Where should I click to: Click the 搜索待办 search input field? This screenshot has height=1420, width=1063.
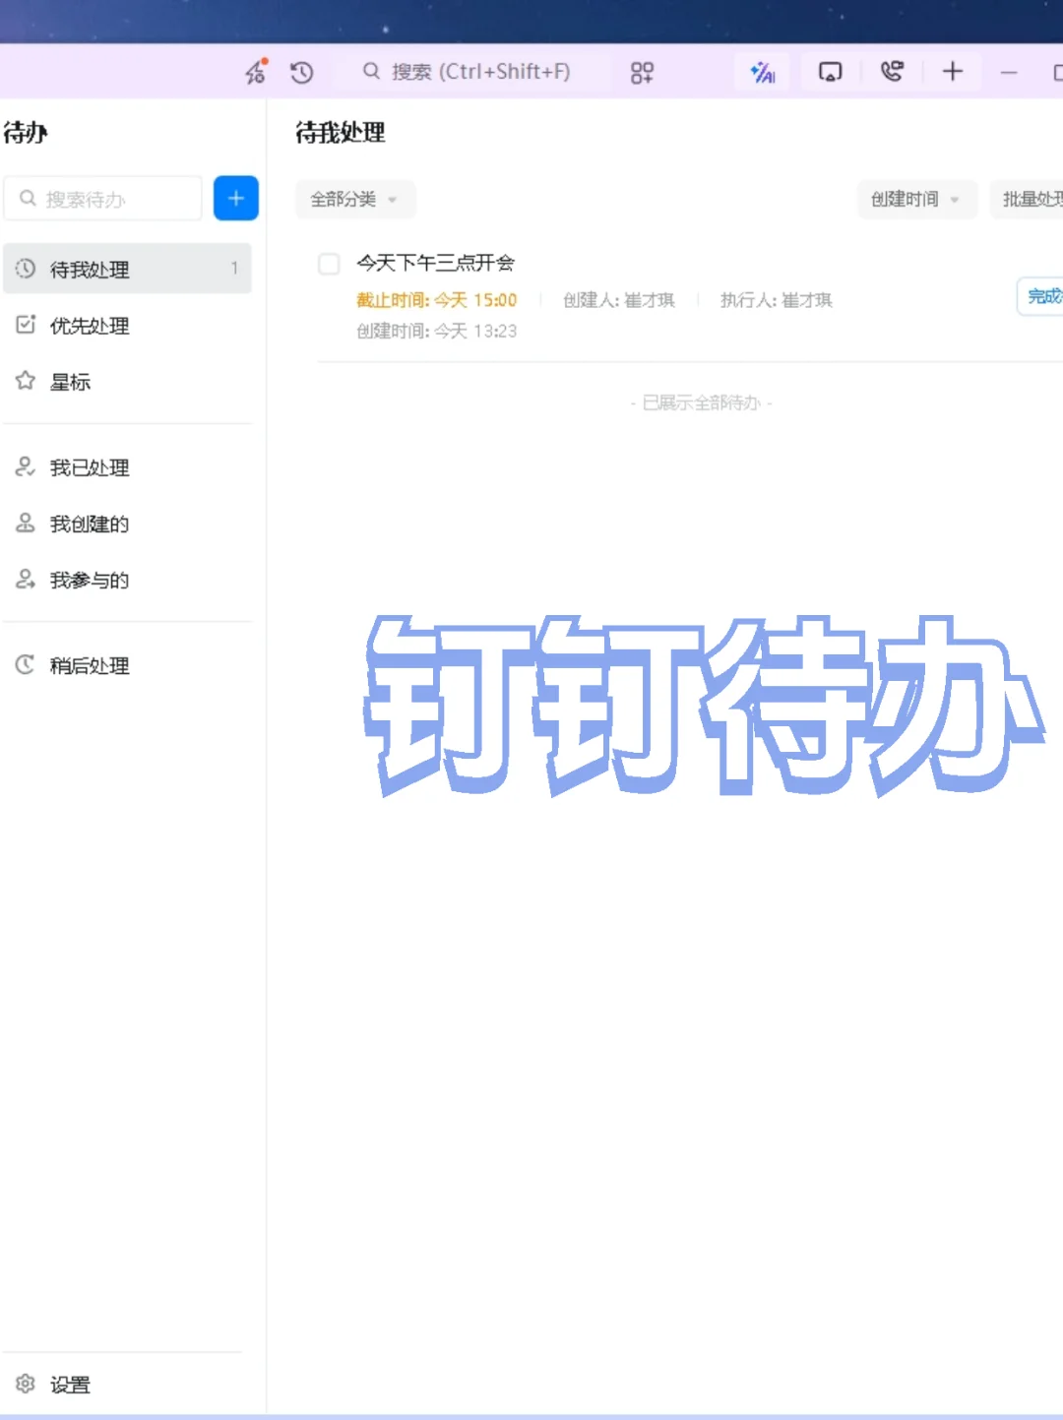[102, 198]
